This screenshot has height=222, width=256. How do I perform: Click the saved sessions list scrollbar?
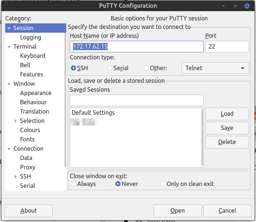pos(202,137)
